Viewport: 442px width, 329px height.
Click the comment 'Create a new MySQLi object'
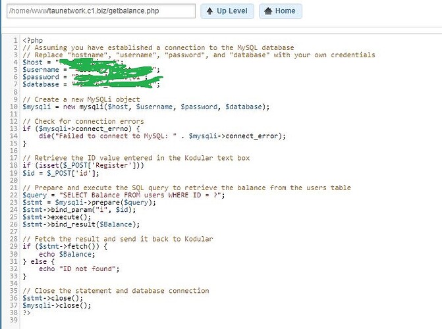click(81, 99)
